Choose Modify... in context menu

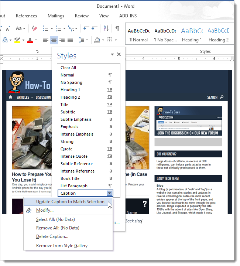68,210
